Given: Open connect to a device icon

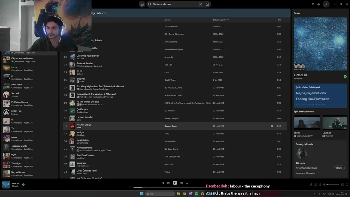Looking at the screenshot, I should pyautogui.click(x=320, y=184).
